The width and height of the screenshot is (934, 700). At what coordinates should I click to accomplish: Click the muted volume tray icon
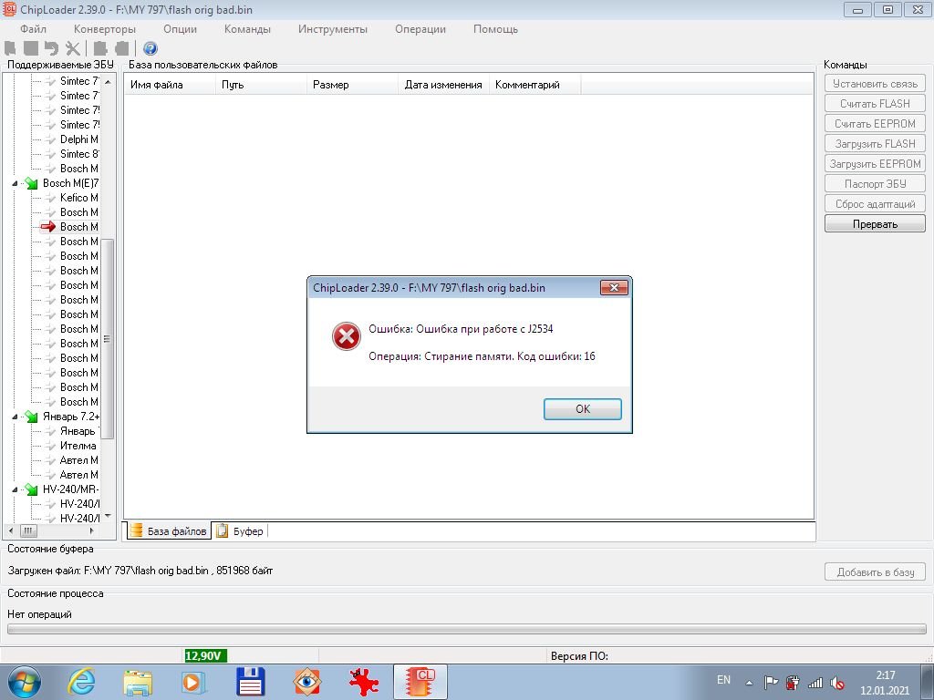[x=837, y=683]
